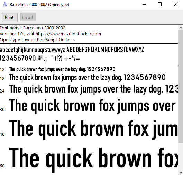The height and width of the screenshot is (175, 183).
Task: Maximize the font viewer window
Action: (160, 5)
